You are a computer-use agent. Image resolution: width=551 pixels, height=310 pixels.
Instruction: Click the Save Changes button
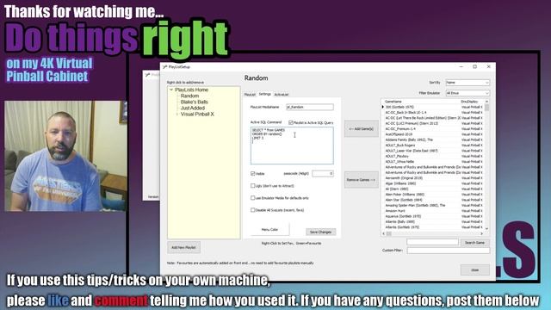coord(320,232)
